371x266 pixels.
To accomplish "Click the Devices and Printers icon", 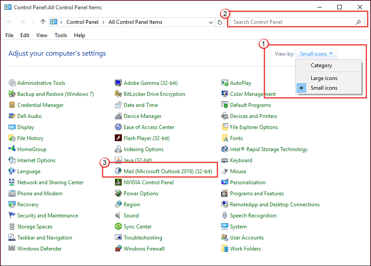I will tap(225, 116).
